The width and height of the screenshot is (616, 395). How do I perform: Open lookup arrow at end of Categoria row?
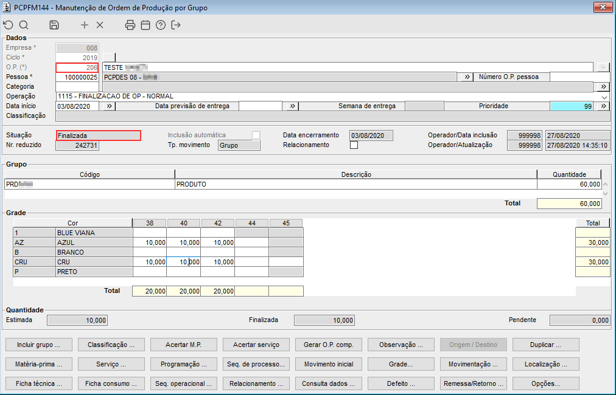coord(603,87)
